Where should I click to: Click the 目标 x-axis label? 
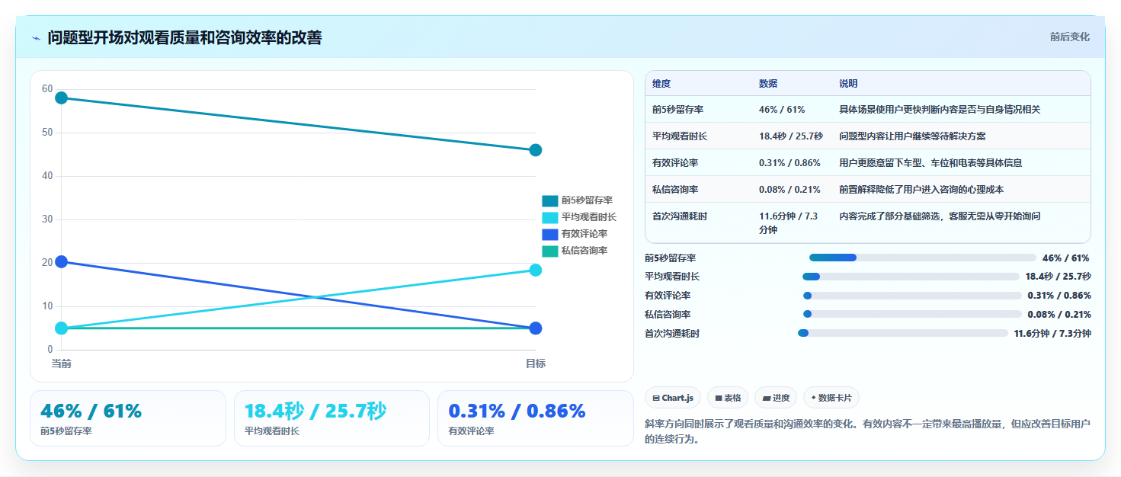pyautogui.click(x=535, y=363)
